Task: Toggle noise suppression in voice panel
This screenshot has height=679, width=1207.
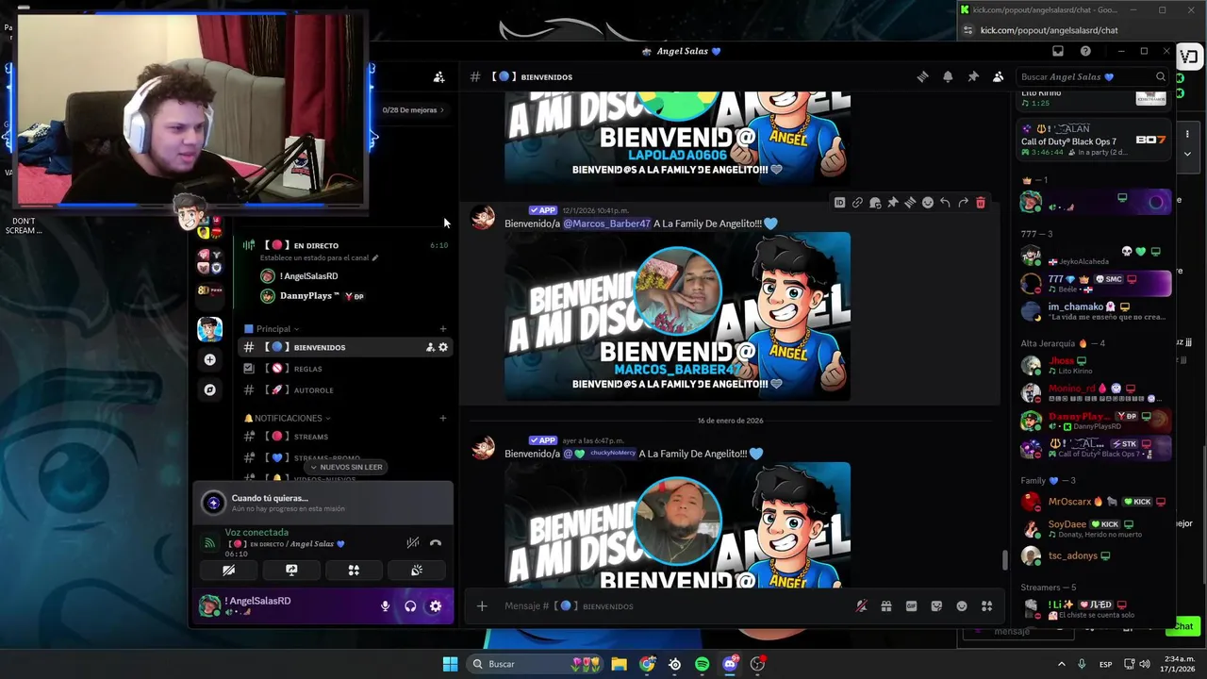Action: 413,542
